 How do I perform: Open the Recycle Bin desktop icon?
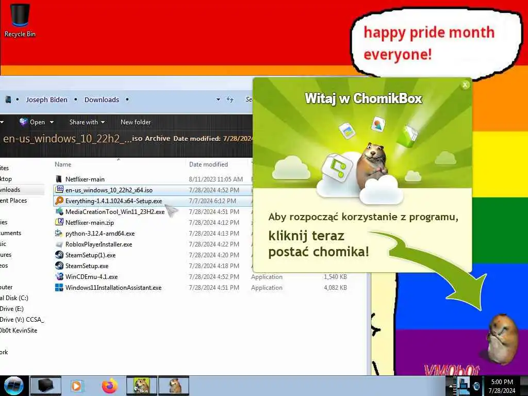tap(20, 19)
